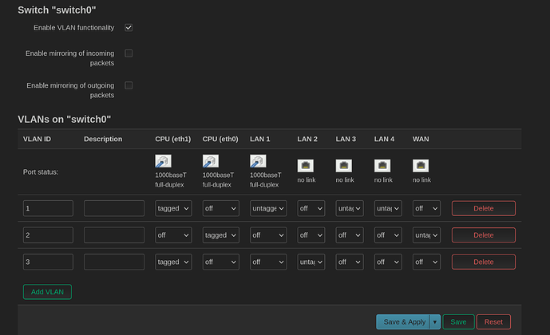Click the CPU (eth1) column header
Image resolution: width=550 pixels, height=335 pixels.
173,139
